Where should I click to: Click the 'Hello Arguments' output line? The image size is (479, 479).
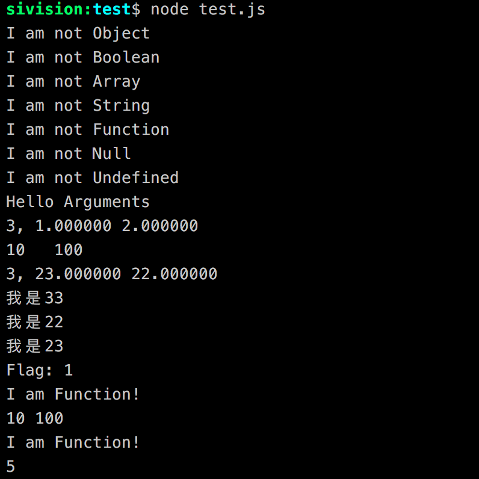78,202
